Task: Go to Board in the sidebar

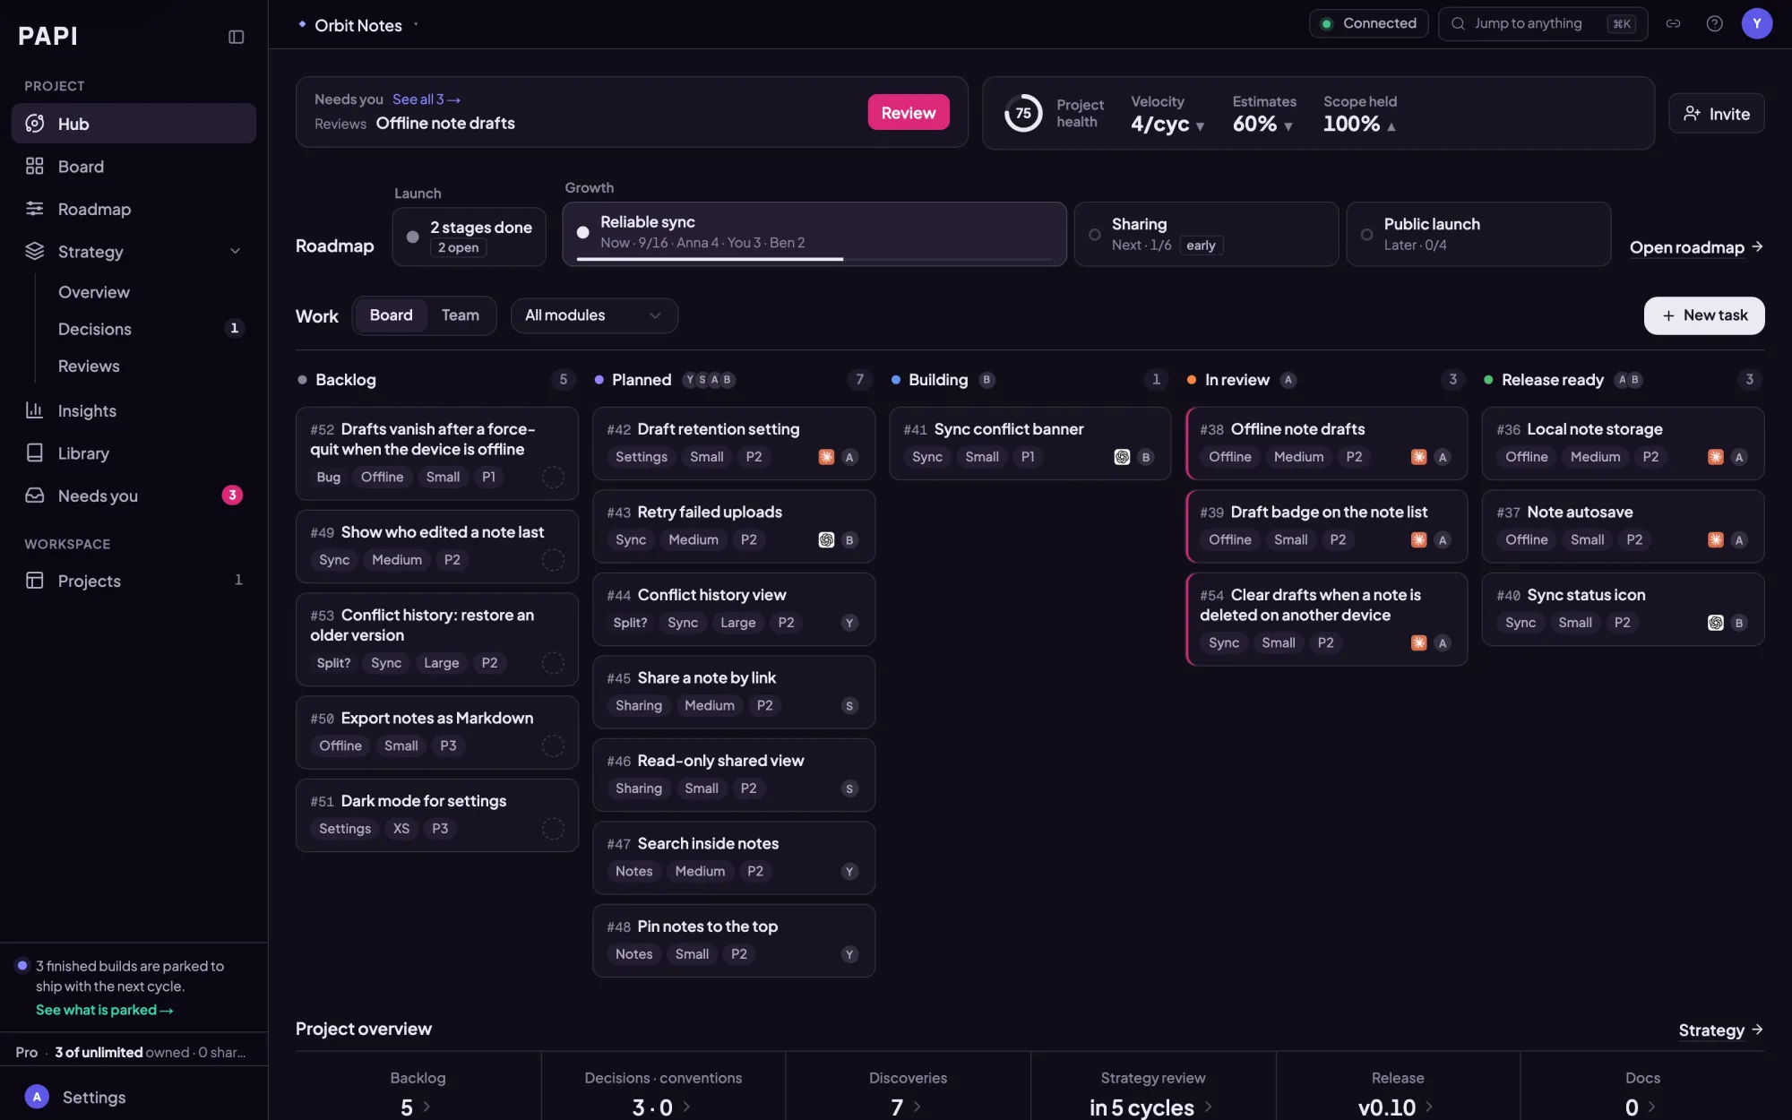Action: [134, 167]
